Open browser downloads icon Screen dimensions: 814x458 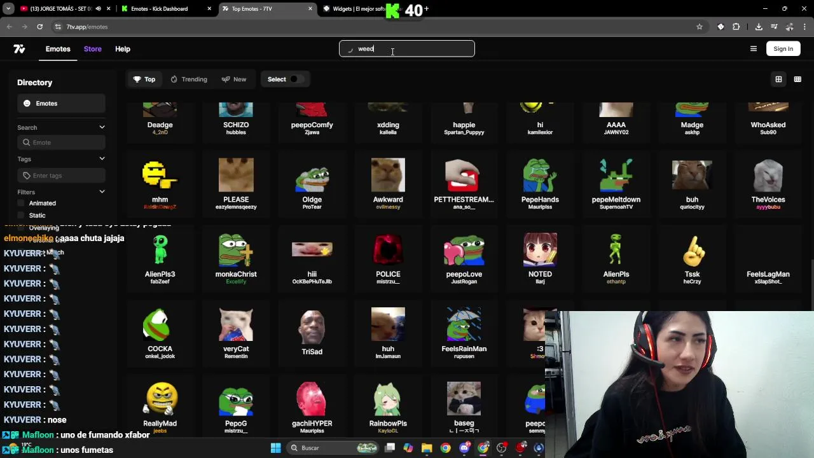click(759, 27)
